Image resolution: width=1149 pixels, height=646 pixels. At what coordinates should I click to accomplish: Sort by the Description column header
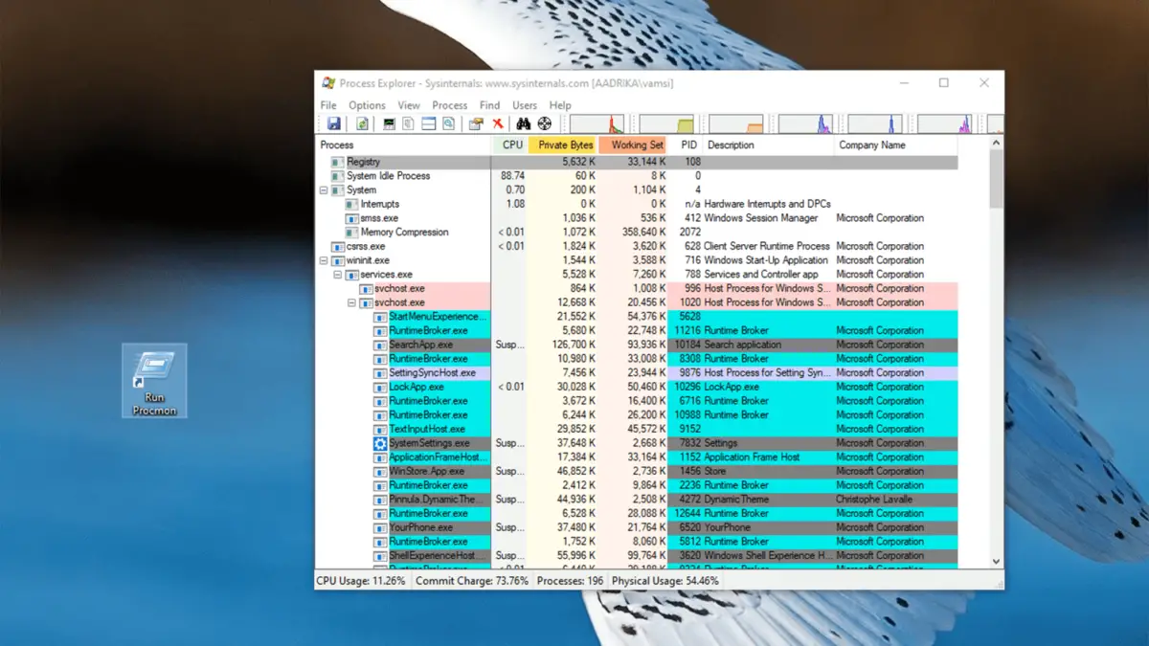pyautogui.click(x=768, y=145)
